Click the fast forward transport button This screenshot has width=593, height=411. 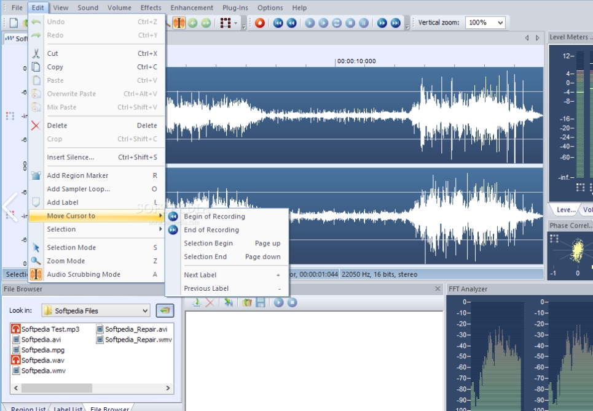(x=382, y=23)
